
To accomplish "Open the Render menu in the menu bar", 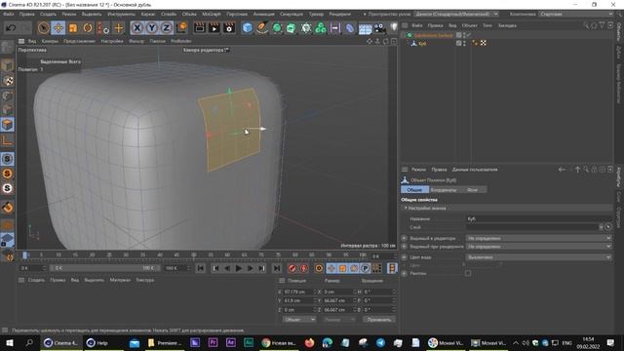I will [x=340, y=14].
